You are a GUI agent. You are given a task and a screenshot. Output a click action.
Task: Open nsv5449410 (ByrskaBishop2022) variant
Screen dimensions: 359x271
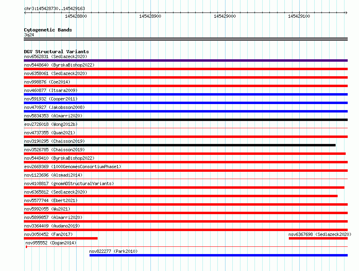click(x=59, y=158)
